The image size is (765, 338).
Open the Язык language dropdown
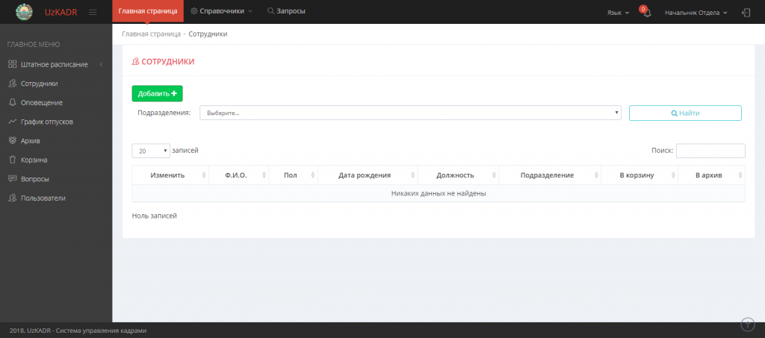coord(618,13)
